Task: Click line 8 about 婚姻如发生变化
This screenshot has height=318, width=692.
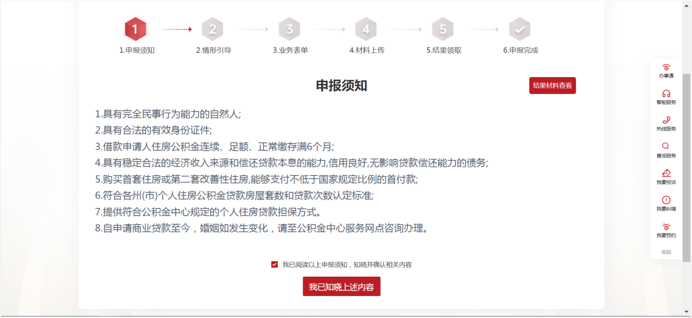Action: pyautogui.click(x=261, y=228)
